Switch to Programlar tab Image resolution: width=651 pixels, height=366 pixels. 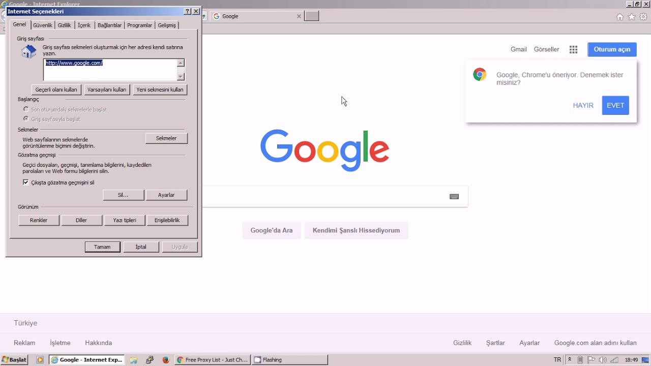point(140,25)
